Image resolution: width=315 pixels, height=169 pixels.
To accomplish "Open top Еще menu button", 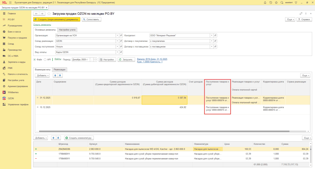I will coord(290,19).
